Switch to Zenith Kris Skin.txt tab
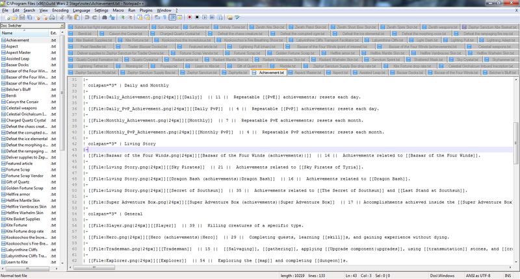The width and height of the screenshot is (520, 279). [267, 27]
